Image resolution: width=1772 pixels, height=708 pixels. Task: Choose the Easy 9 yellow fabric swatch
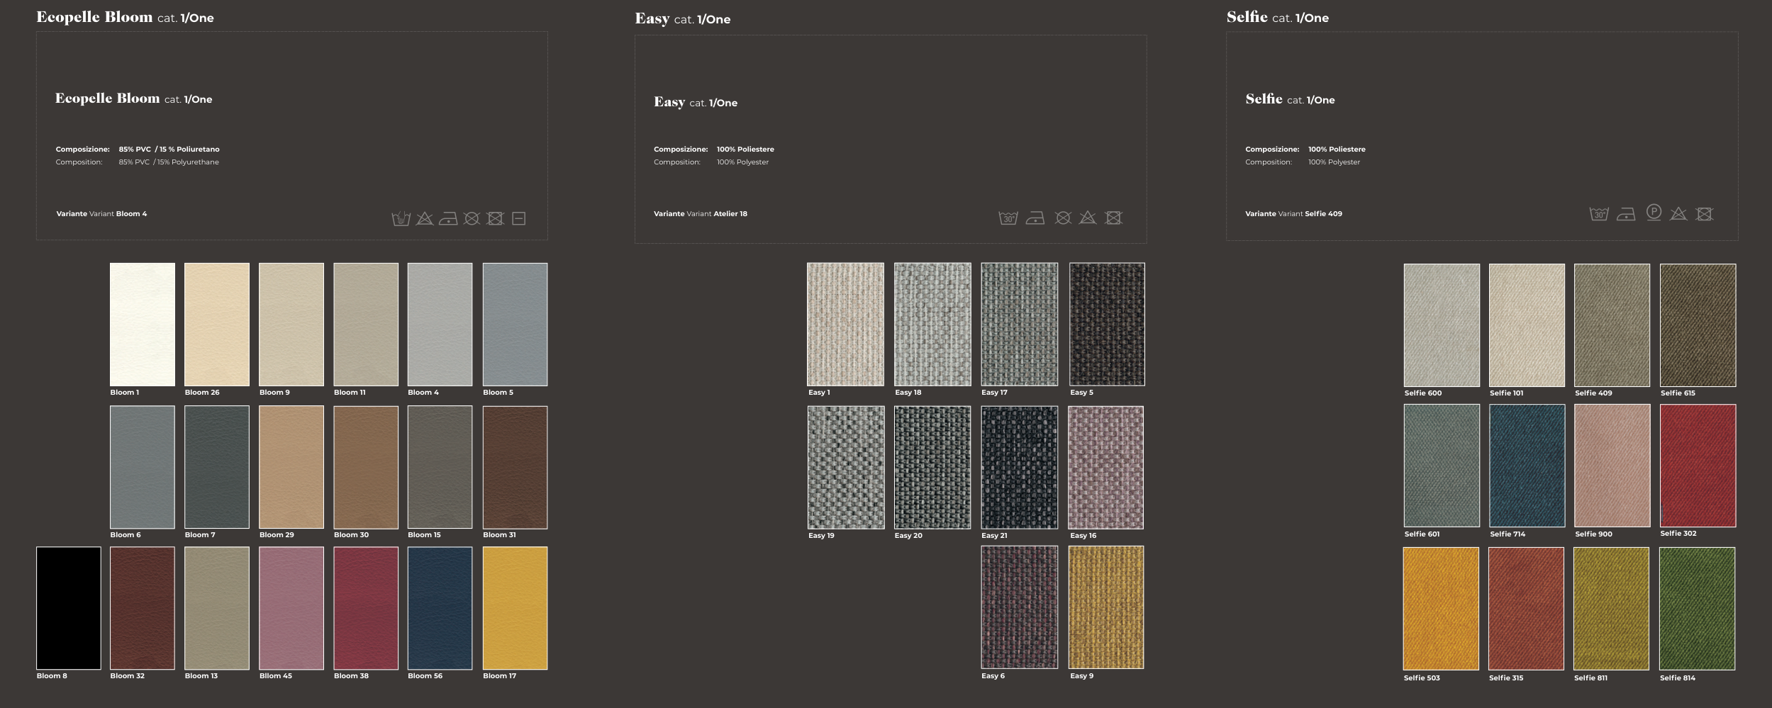point(1105,607)
